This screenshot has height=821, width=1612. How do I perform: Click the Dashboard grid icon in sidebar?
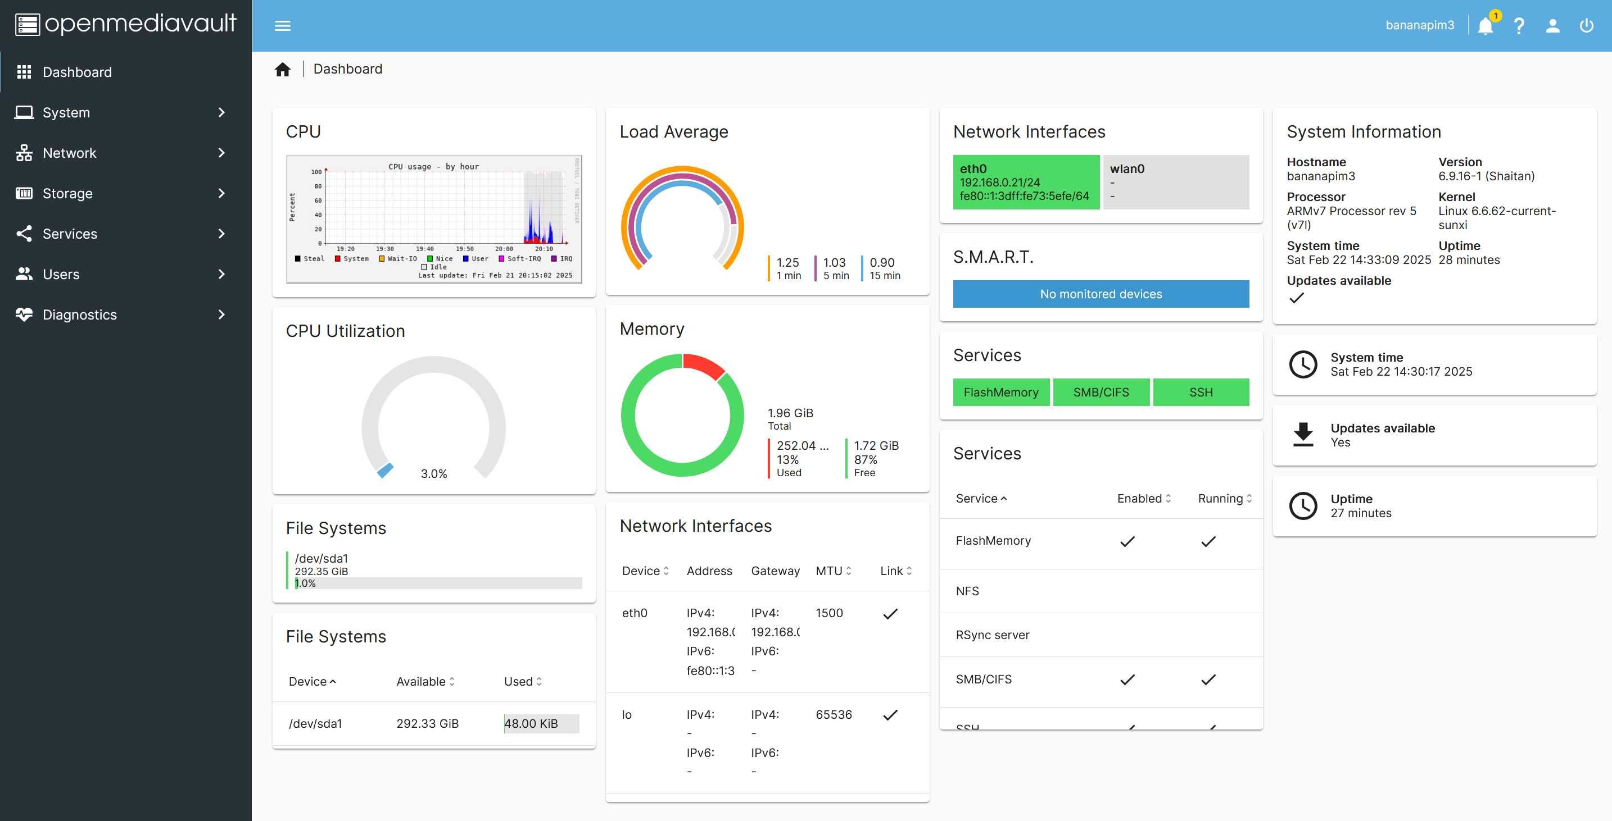click(24, 72)
